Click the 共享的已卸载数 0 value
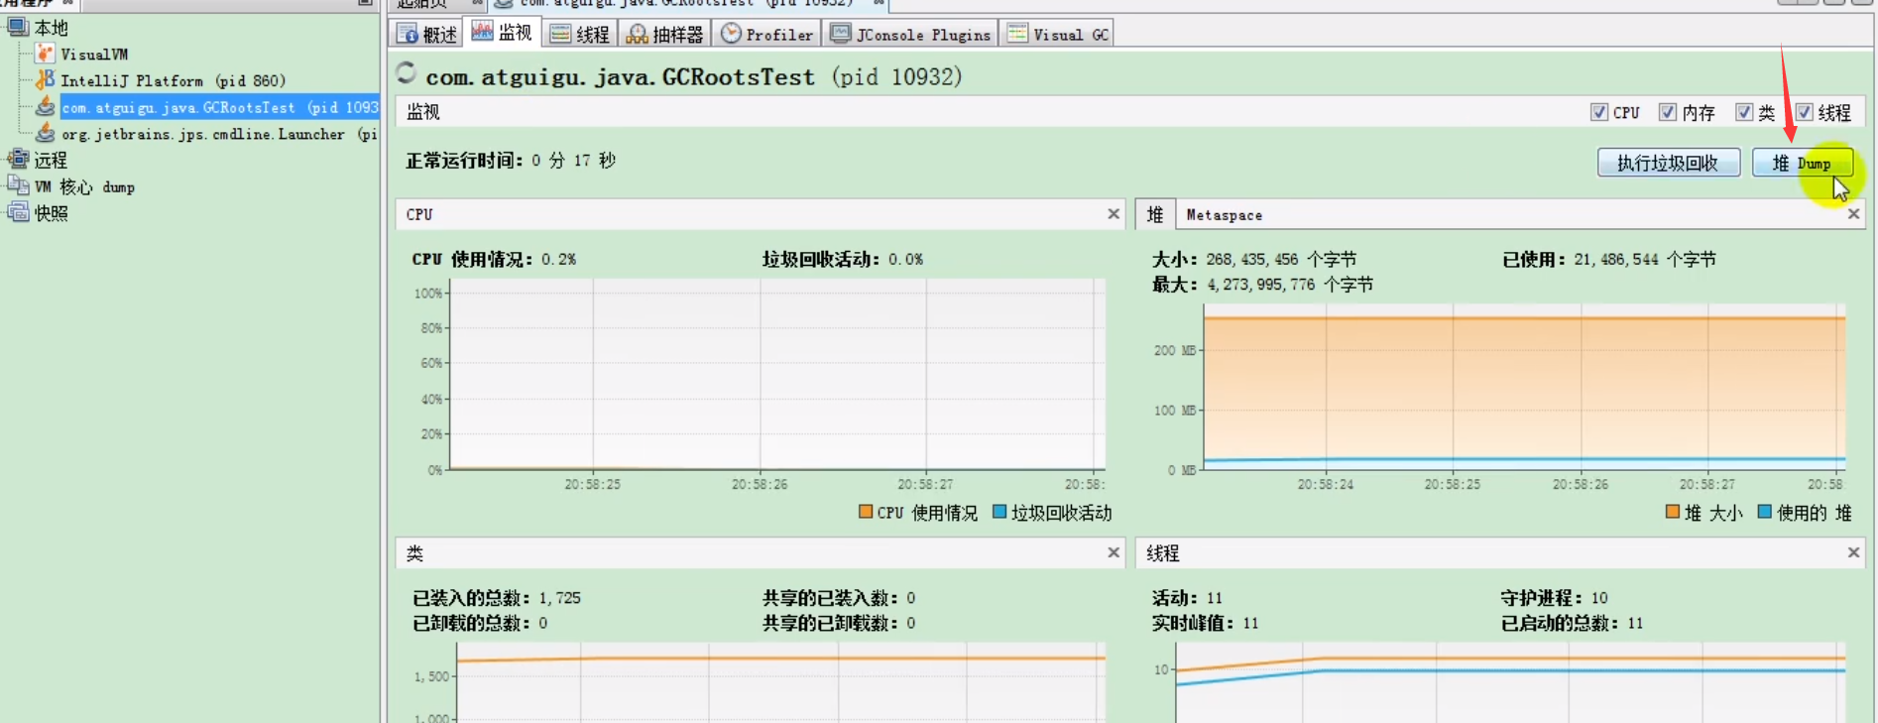1878x723 pixels. pyautogui.click(x=910, y=623)
